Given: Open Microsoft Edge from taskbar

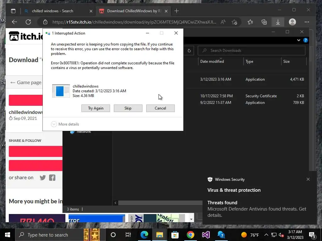Looking at the screenshot, I should pyautogui.click(x=144, y=235).
